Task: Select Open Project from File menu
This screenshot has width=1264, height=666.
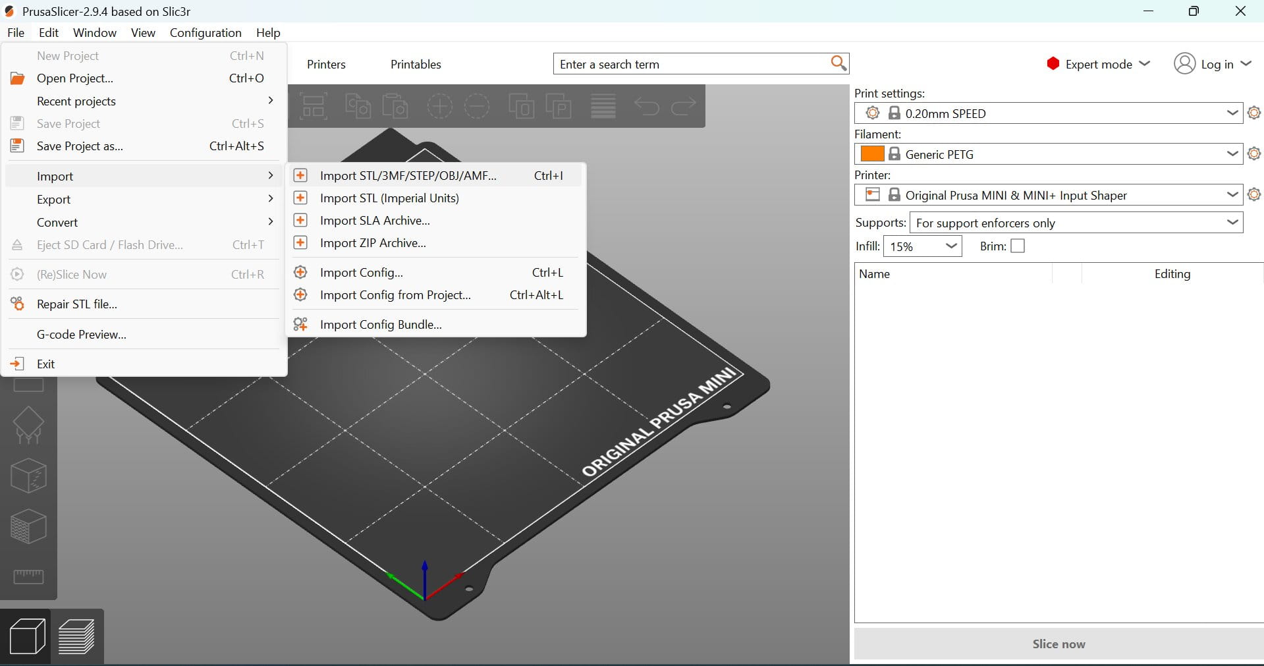Action: tap(144, 78)
